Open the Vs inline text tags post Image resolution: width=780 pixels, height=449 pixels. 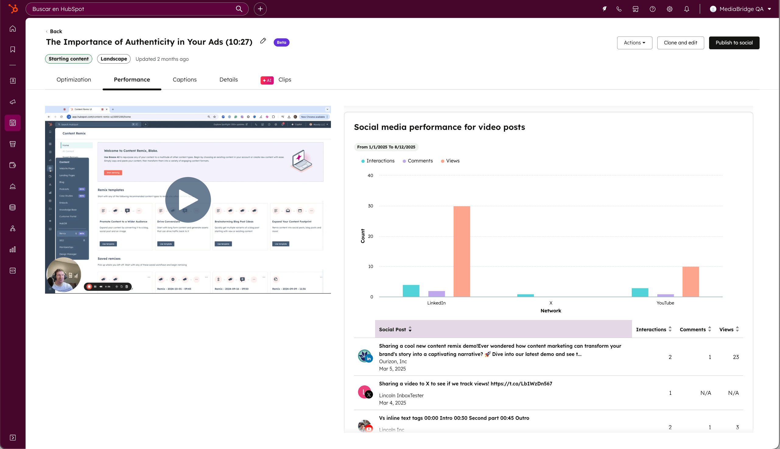(454, 418)
